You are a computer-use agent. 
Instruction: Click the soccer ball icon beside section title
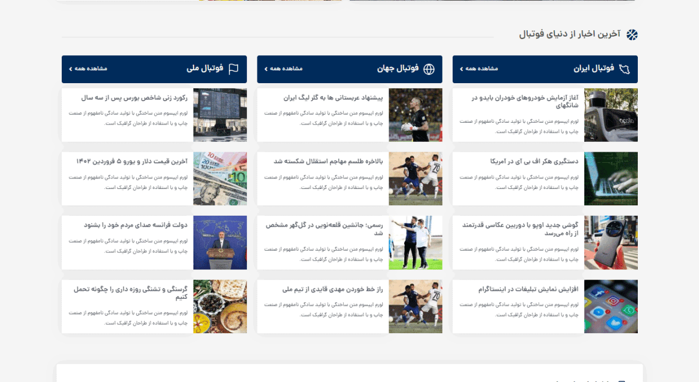(x=632, y=35)
